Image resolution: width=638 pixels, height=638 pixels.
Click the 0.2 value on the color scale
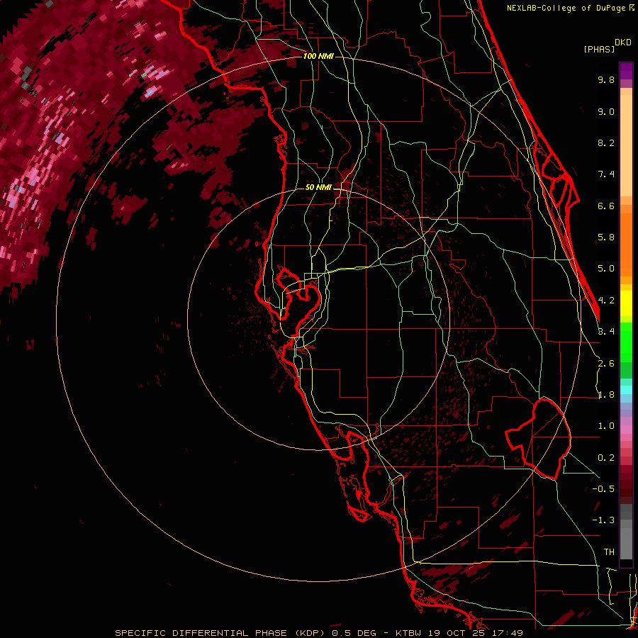(x=606, y=458)
